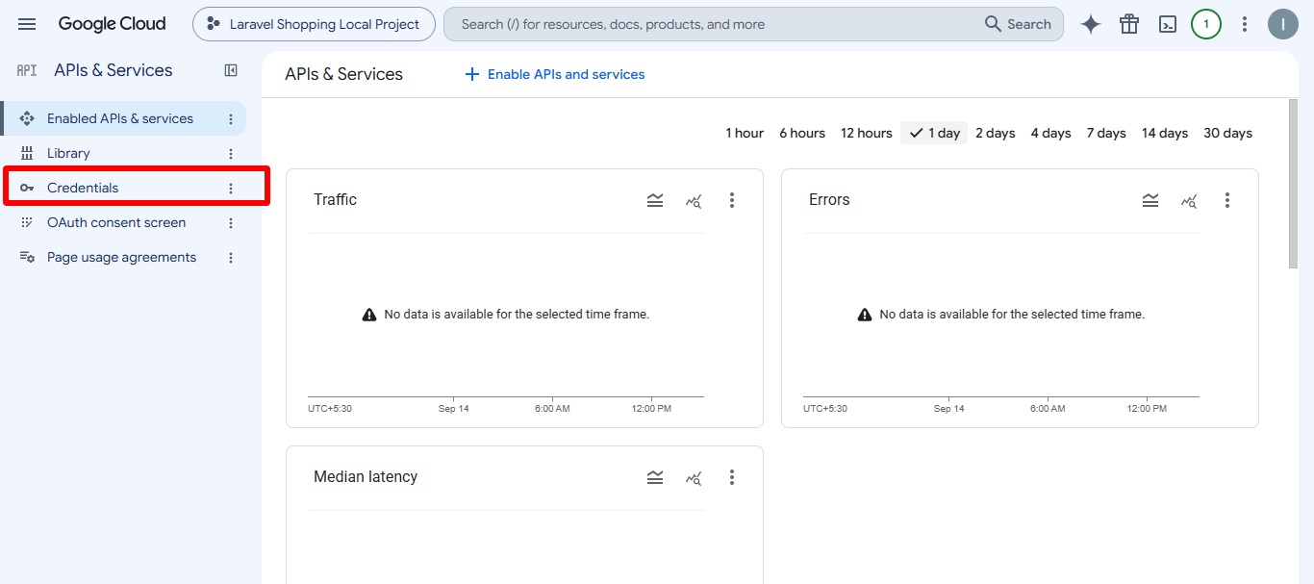Click the Page usage agreements icon
Viewport: 1314px width, 584px height.
[x=27, y=257]
